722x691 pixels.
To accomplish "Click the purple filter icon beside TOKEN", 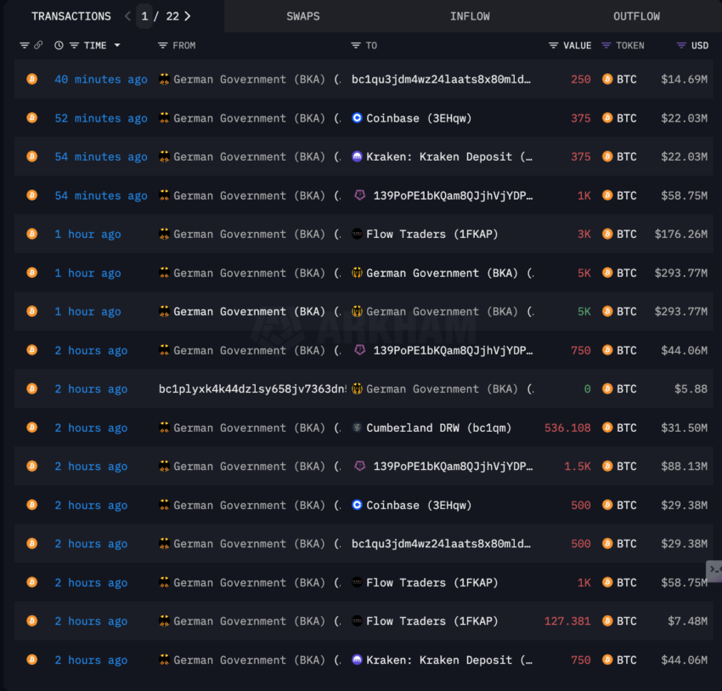I will (606, 46).
